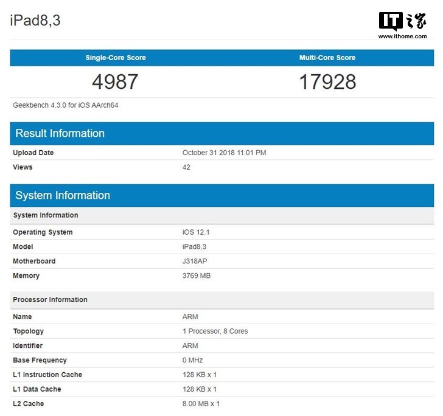Click the L1 Instruction Cache label
The image size is (443, 416).
[x=47, y=375]
